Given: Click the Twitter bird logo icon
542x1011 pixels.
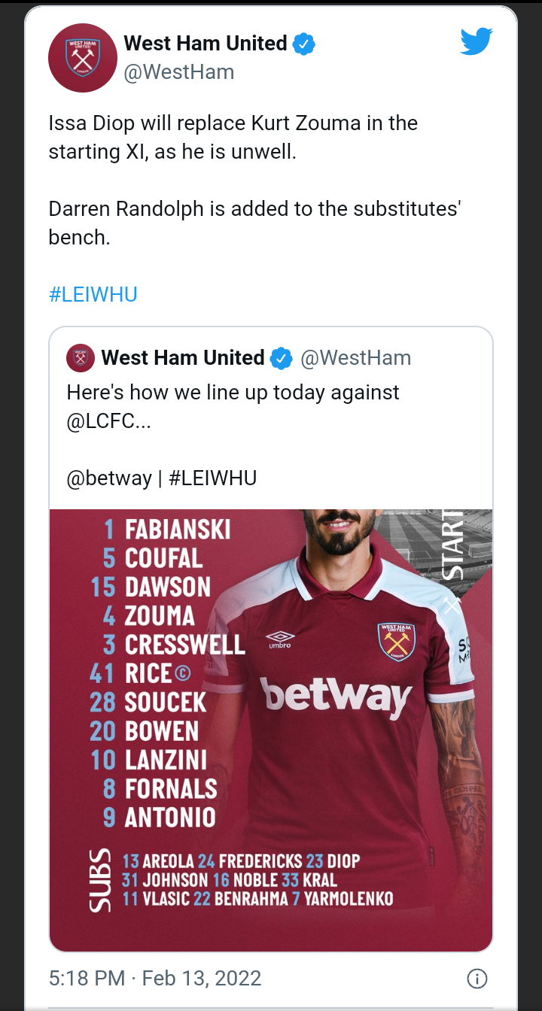Looking at the screenshot, I should (x=476, y=42).
